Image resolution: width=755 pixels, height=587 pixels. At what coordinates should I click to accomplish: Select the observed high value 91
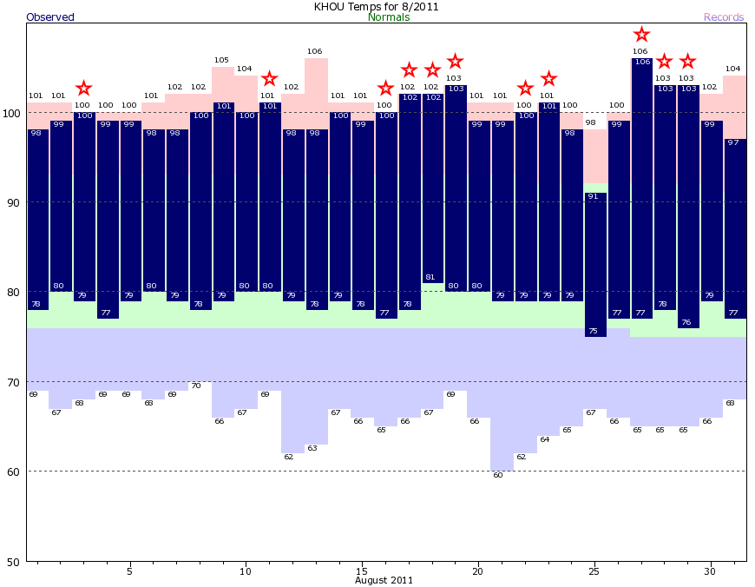593,196
